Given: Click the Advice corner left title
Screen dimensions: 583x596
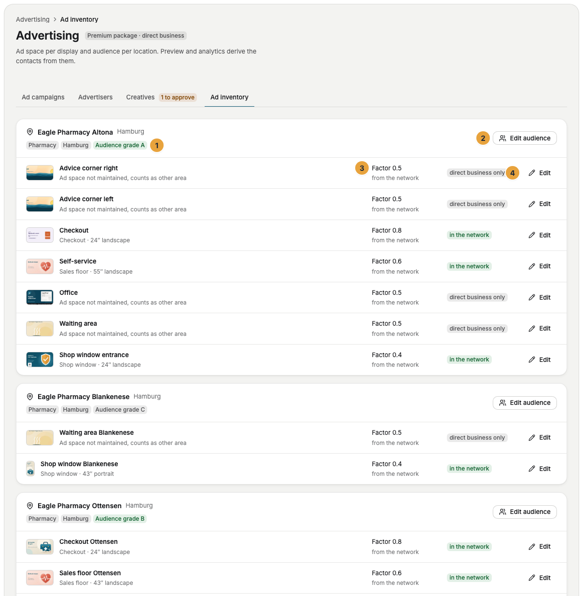Looking at the screenshot, I should (x=86, y=199).
